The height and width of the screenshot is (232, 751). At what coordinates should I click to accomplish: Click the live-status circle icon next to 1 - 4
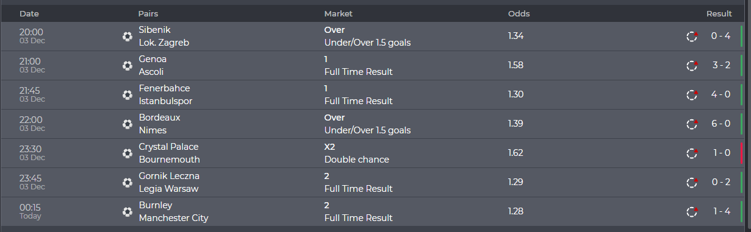click(692, 212)
